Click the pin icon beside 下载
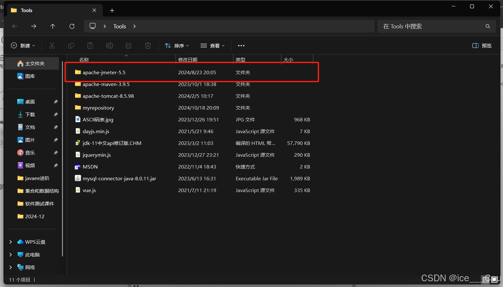 [56, 115]
